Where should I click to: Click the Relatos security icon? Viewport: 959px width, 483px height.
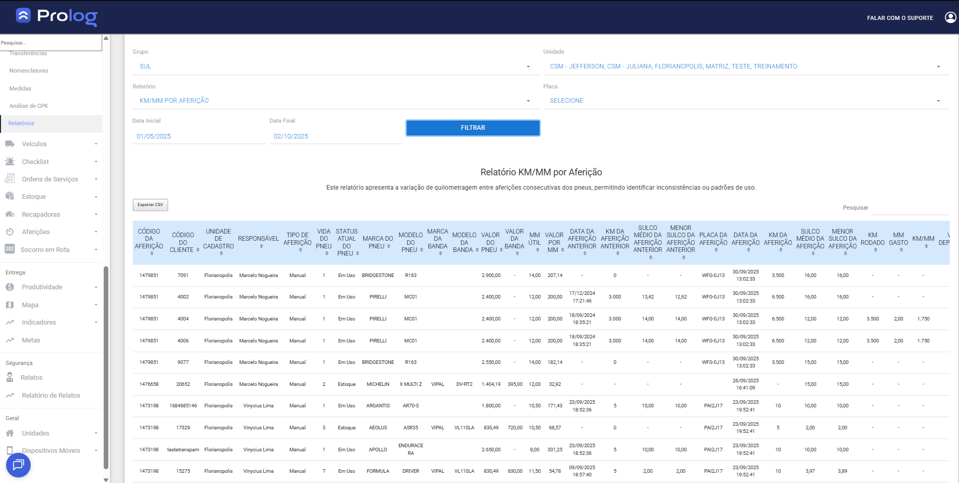(10, 378)
